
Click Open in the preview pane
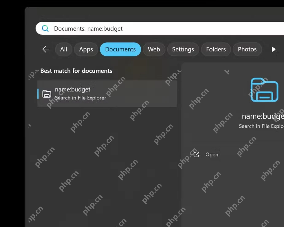(x=212, y=155)
